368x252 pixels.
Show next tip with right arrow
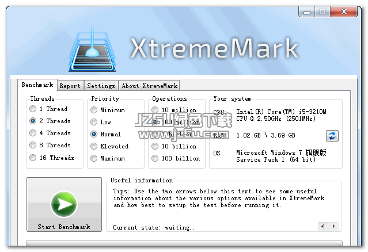click(x=333, y=227)
